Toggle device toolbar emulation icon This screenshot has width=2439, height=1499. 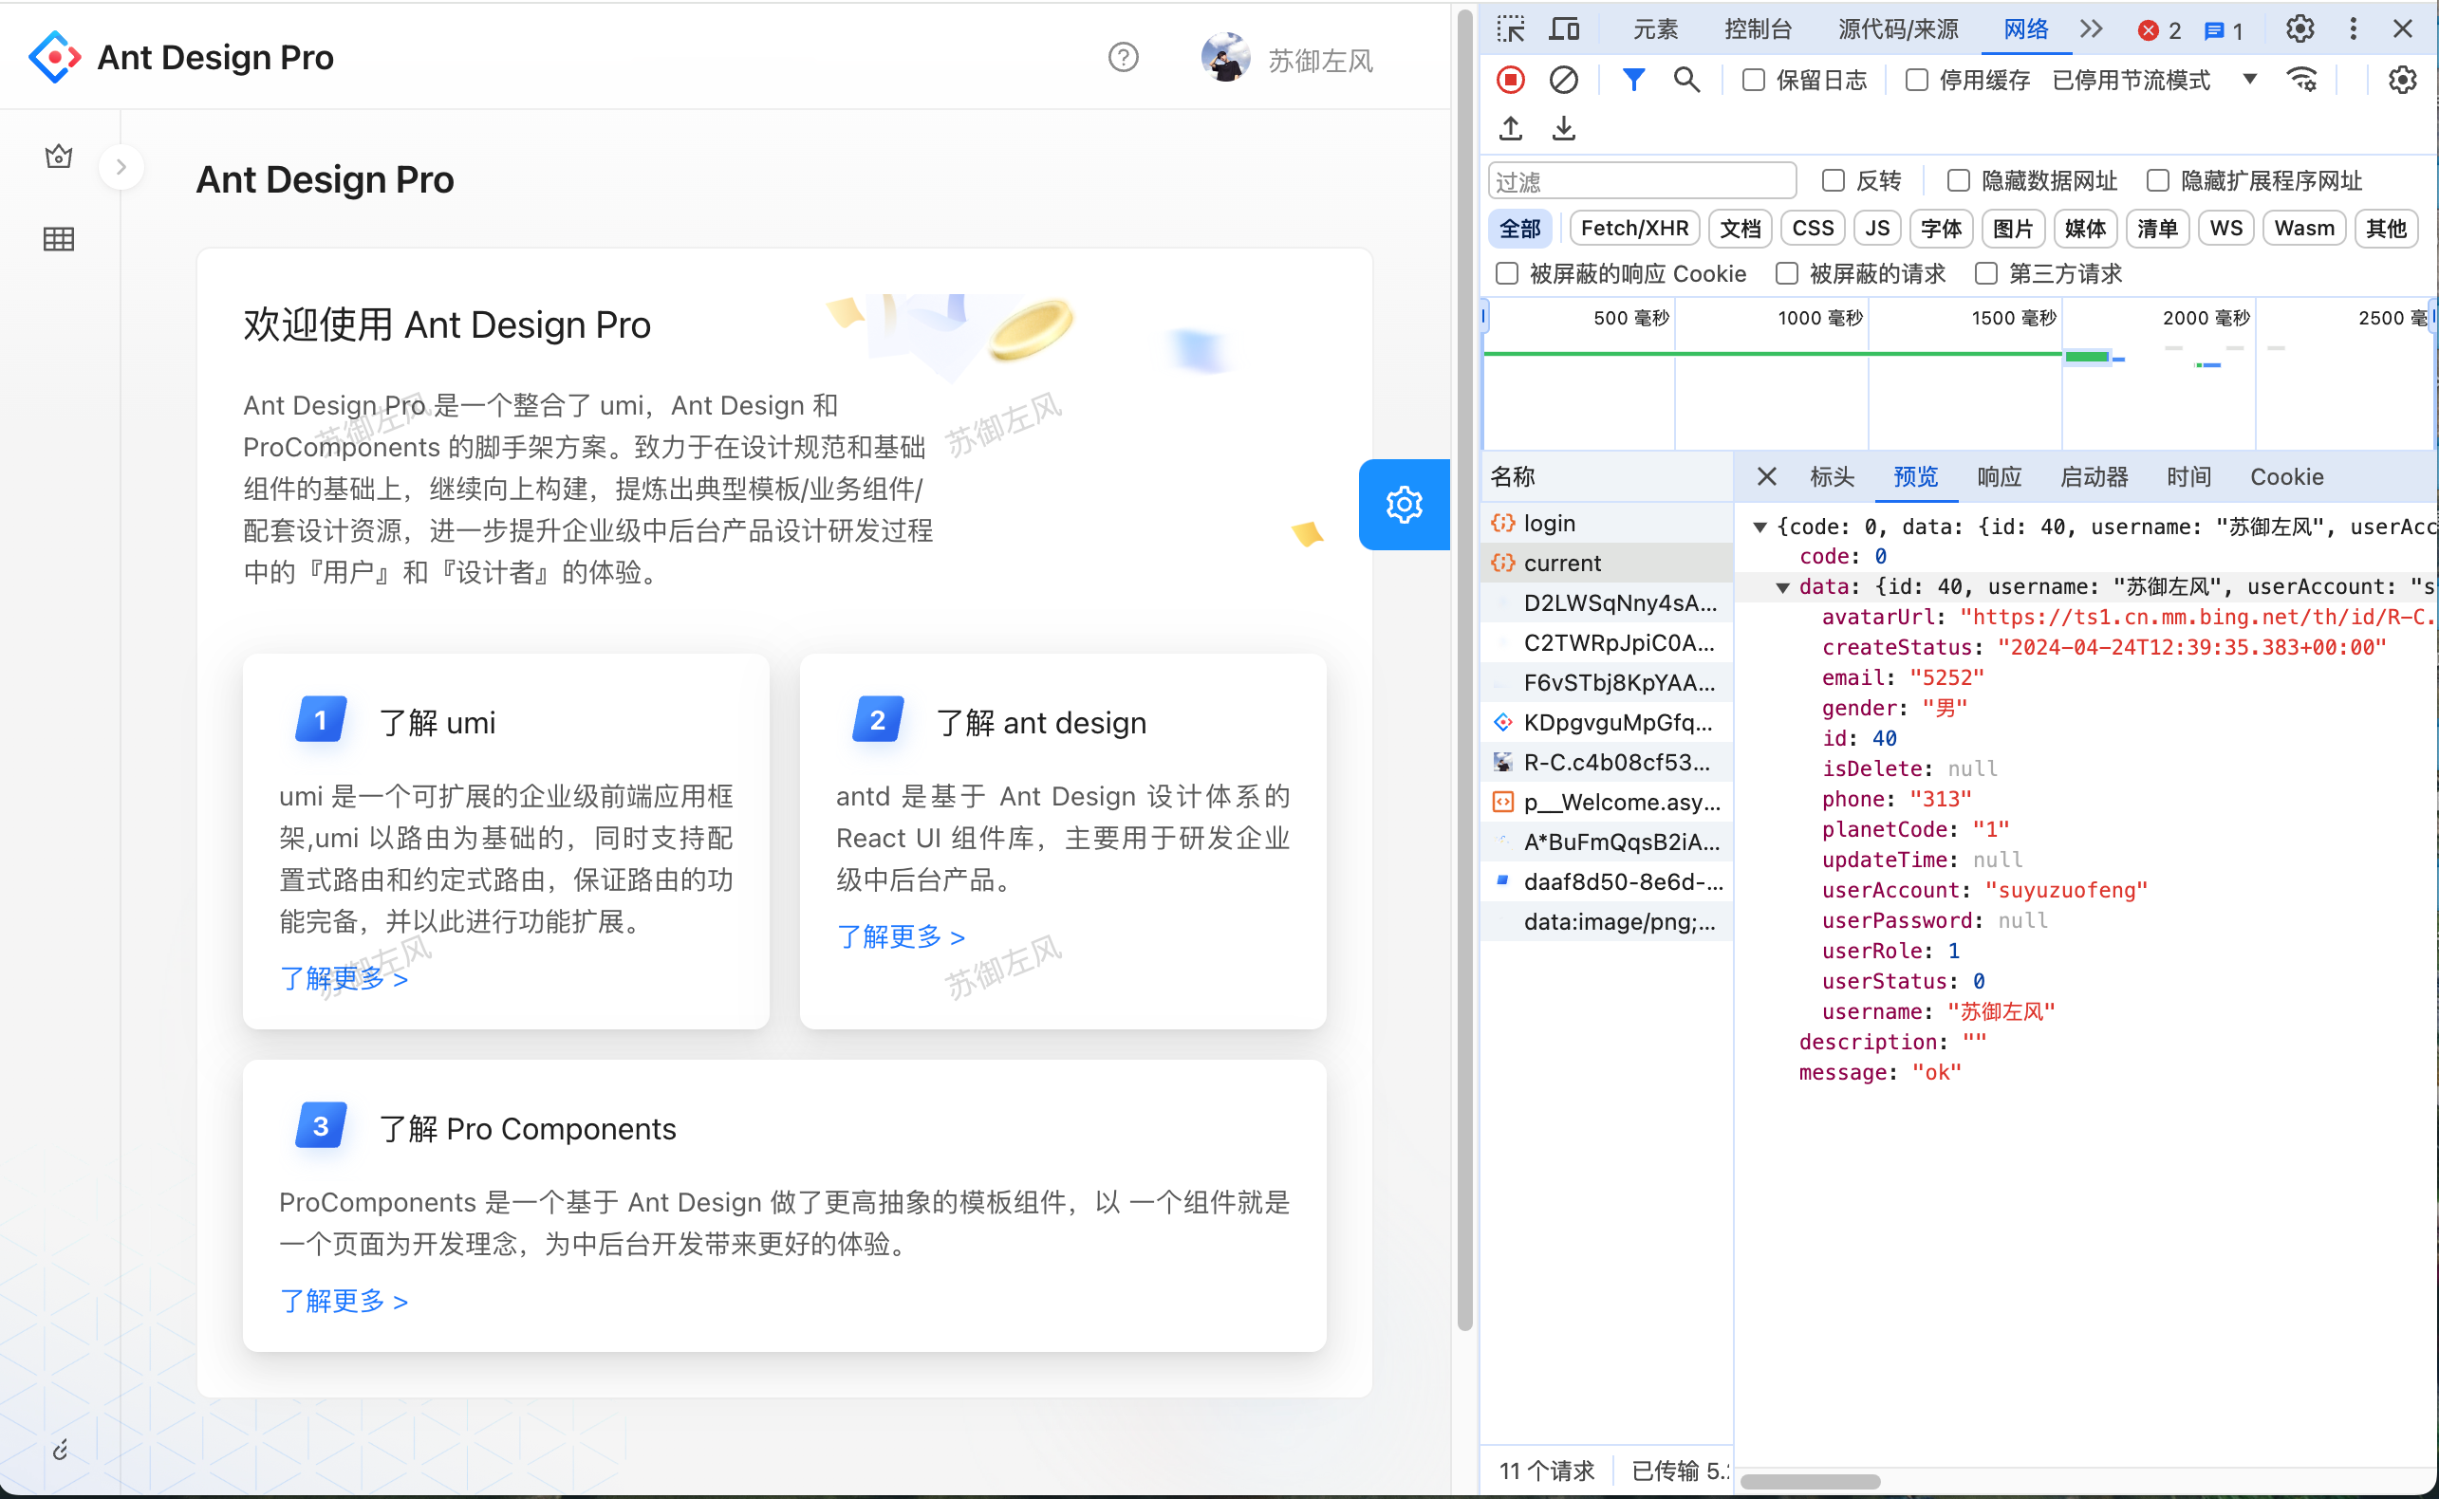pos(1564,28)
